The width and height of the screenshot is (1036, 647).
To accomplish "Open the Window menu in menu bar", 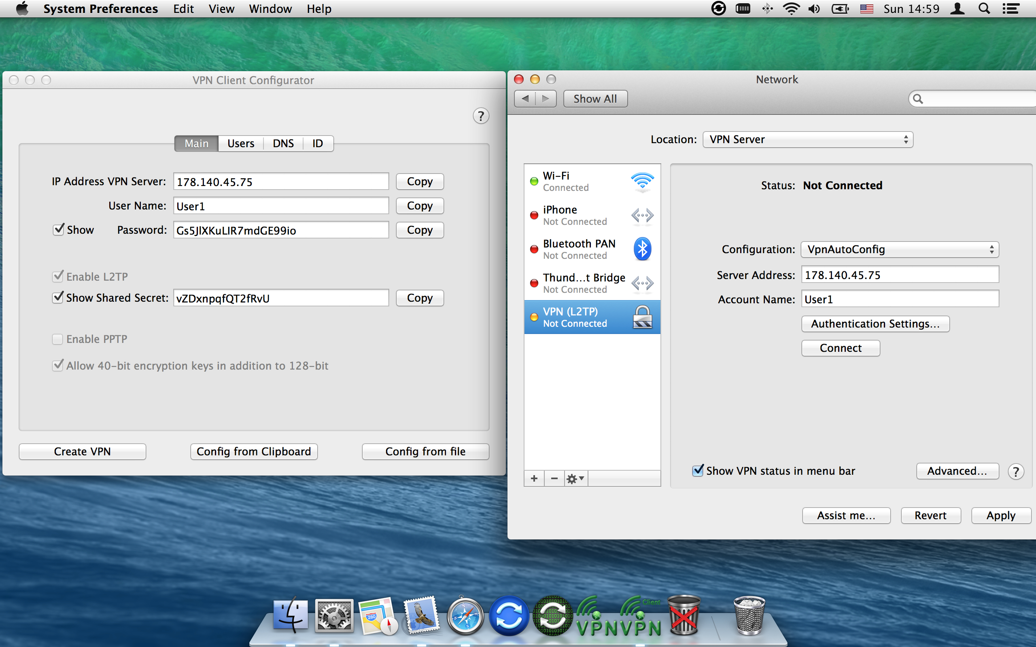I will (270, 9).
